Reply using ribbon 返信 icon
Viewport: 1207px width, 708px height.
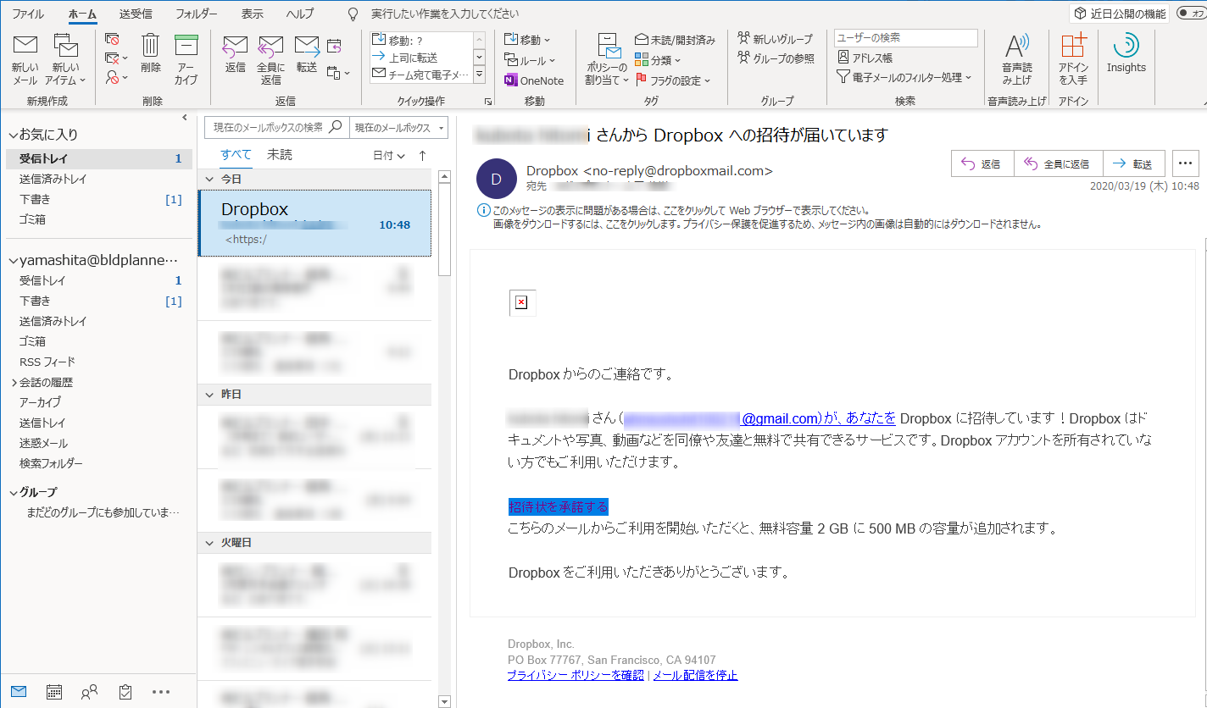[235, 55]
